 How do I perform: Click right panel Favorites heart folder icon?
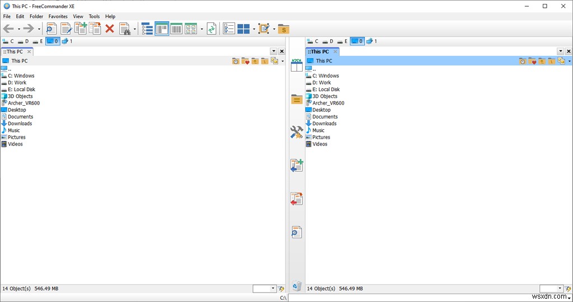coord(532,61)
